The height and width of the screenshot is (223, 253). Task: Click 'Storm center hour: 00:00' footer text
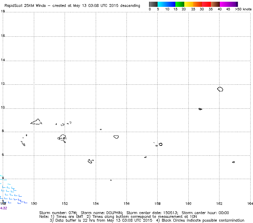point(205,213)
